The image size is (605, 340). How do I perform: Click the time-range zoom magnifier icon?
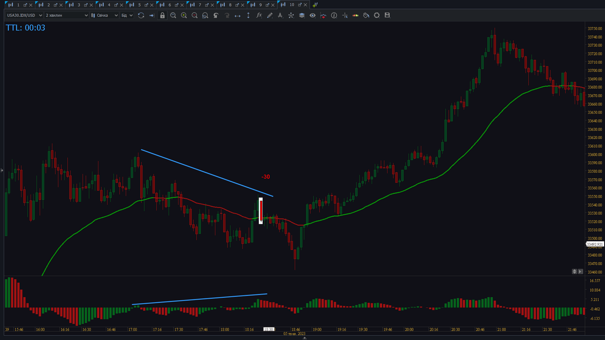pos(173,15)
